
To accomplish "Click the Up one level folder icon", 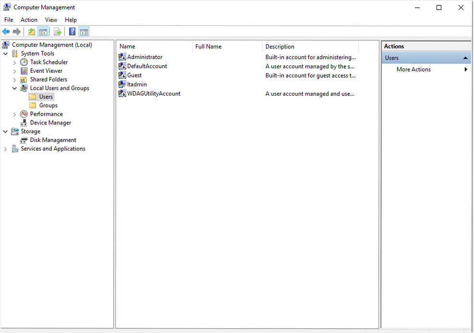I will (x=31, y=31).
